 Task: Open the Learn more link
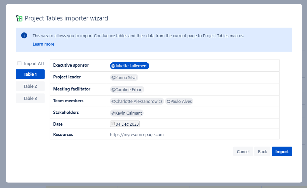[x=43, y=44]
